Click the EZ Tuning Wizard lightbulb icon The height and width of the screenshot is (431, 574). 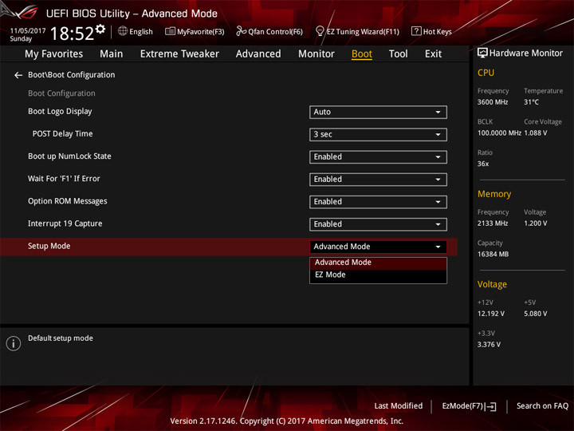[x=320, y=31]
